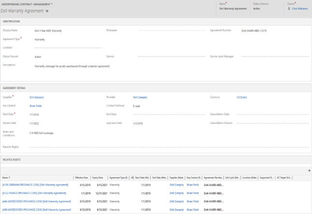The width and height of the screenshot is (312, 214).
Task: Edit the Description text about warranty coverage
Action: [72, 67]
